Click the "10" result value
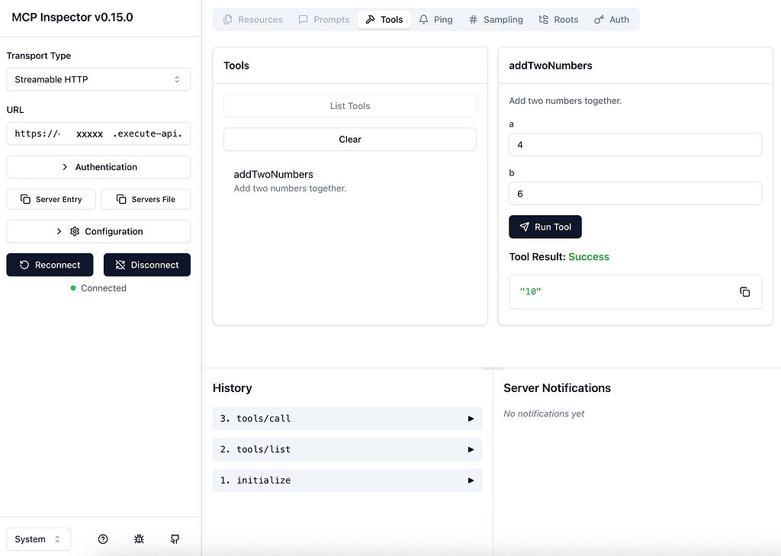The image size is (781, 556). click(x=530, y=291)
